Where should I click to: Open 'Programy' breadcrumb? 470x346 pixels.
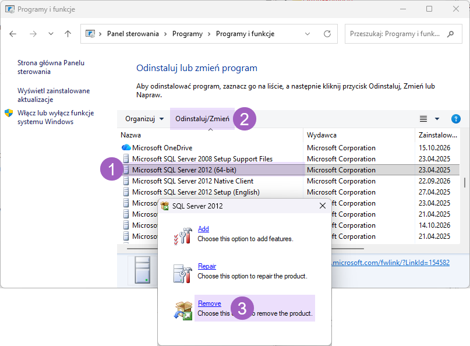tap(188, 34)
